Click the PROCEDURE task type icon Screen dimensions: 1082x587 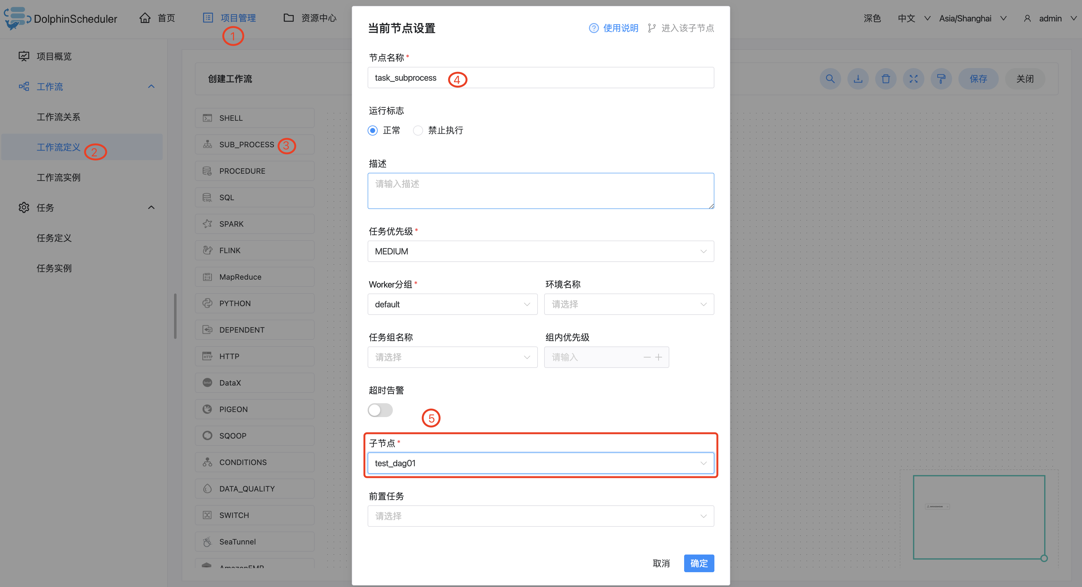(x=207, y=171)
